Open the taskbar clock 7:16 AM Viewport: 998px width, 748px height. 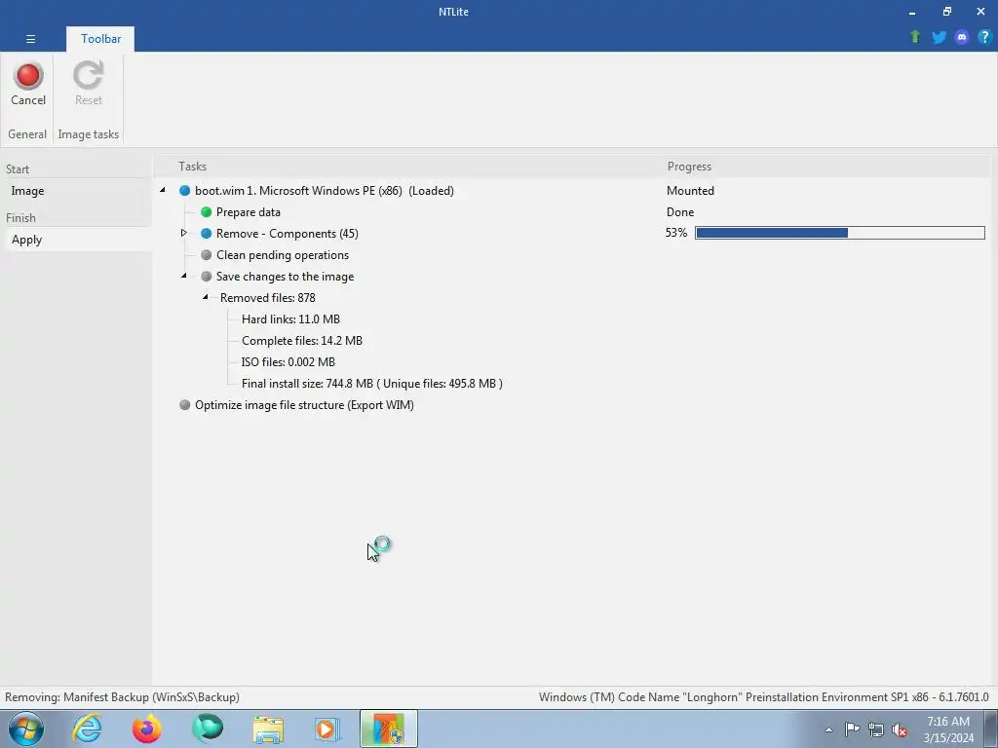tap(948, 729)
